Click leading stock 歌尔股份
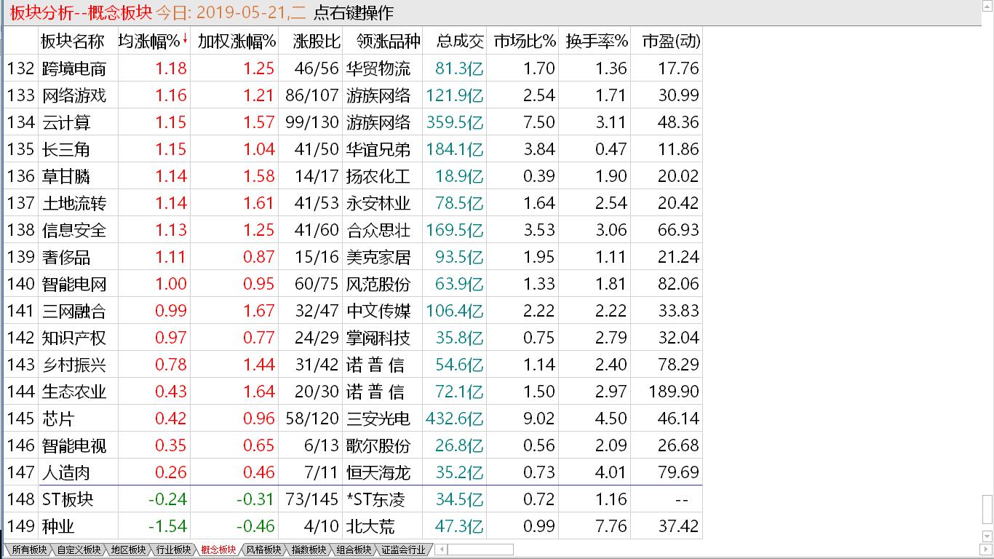 tap(378, 445)
